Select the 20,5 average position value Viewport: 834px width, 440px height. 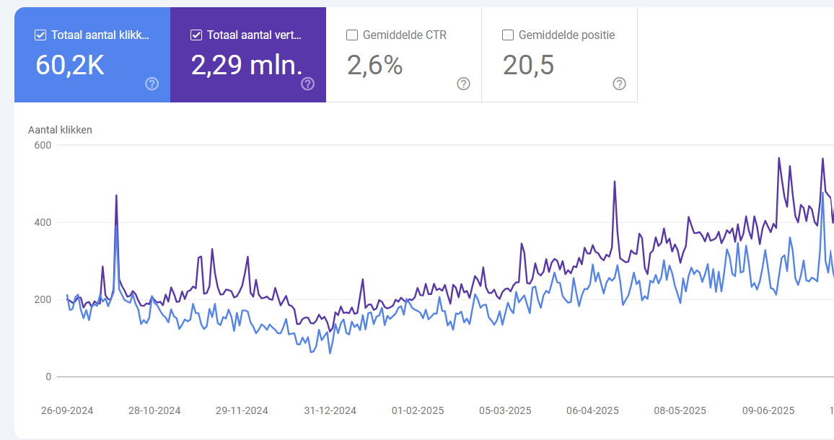click(528, 65)
